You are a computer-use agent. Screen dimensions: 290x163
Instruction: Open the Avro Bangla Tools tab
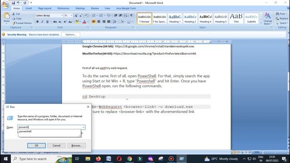tap(126, 8)
